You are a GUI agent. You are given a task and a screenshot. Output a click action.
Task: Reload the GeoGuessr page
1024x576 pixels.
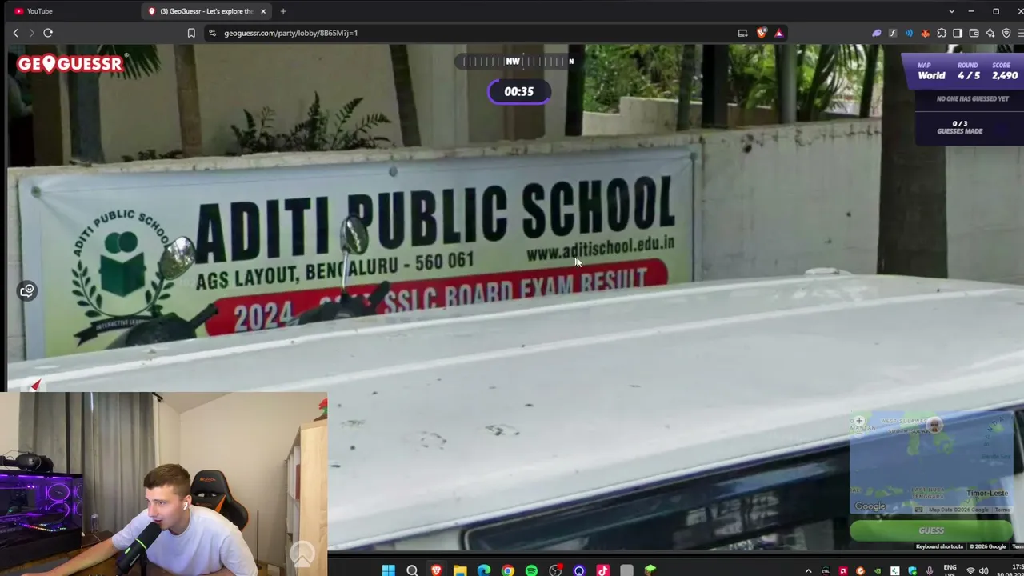[x=48, y=33]
